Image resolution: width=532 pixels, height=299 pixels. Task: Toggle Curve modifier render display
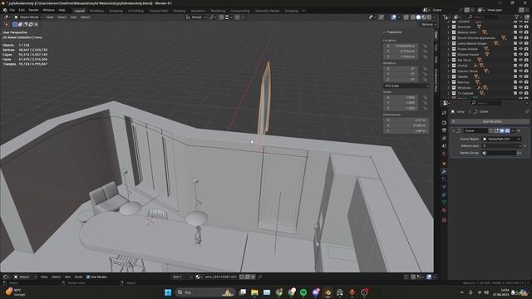(x=507, y=130)
